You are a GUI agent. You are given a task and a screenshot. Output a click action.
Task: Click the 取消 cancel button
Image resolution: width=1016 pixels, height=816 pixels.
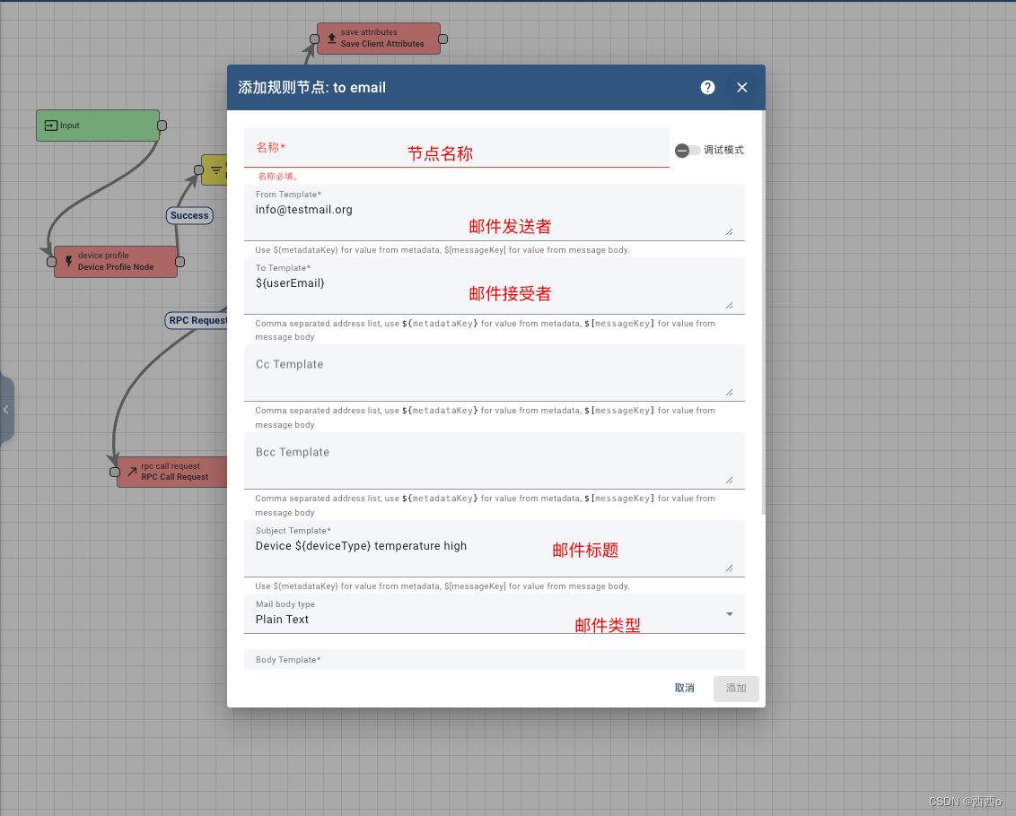coord(684,688)
